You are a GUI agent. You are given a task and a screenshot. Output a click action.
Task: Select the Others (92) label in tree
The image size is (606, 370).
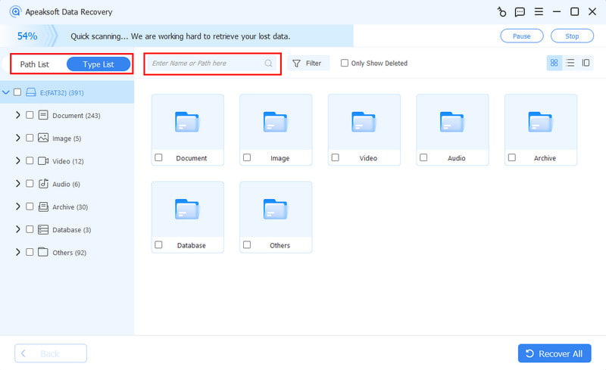pos(69,253)
